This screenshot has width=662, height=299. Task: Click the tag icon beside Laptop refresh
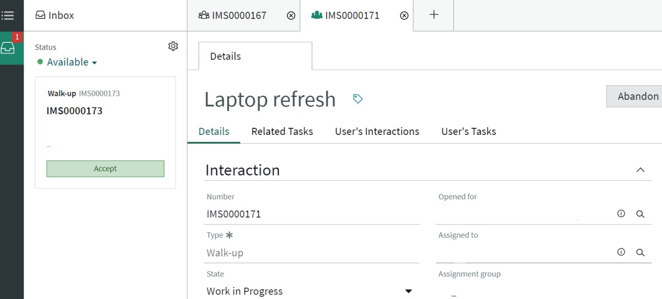[358, 99]
